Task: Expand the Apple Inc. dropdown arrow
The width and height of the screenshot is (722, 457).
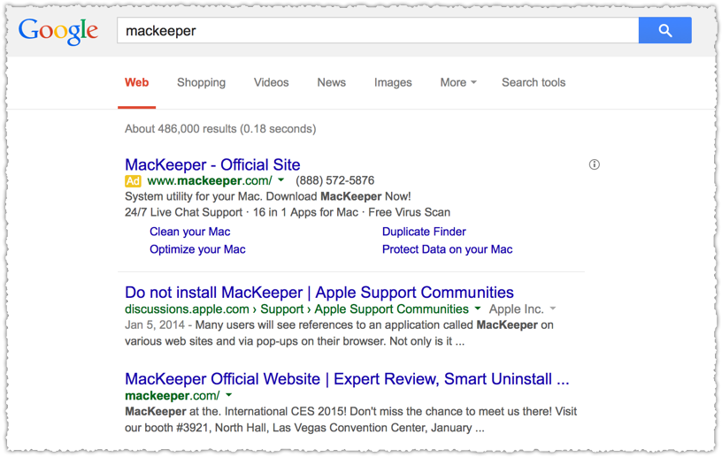Action: click(552, 308)
